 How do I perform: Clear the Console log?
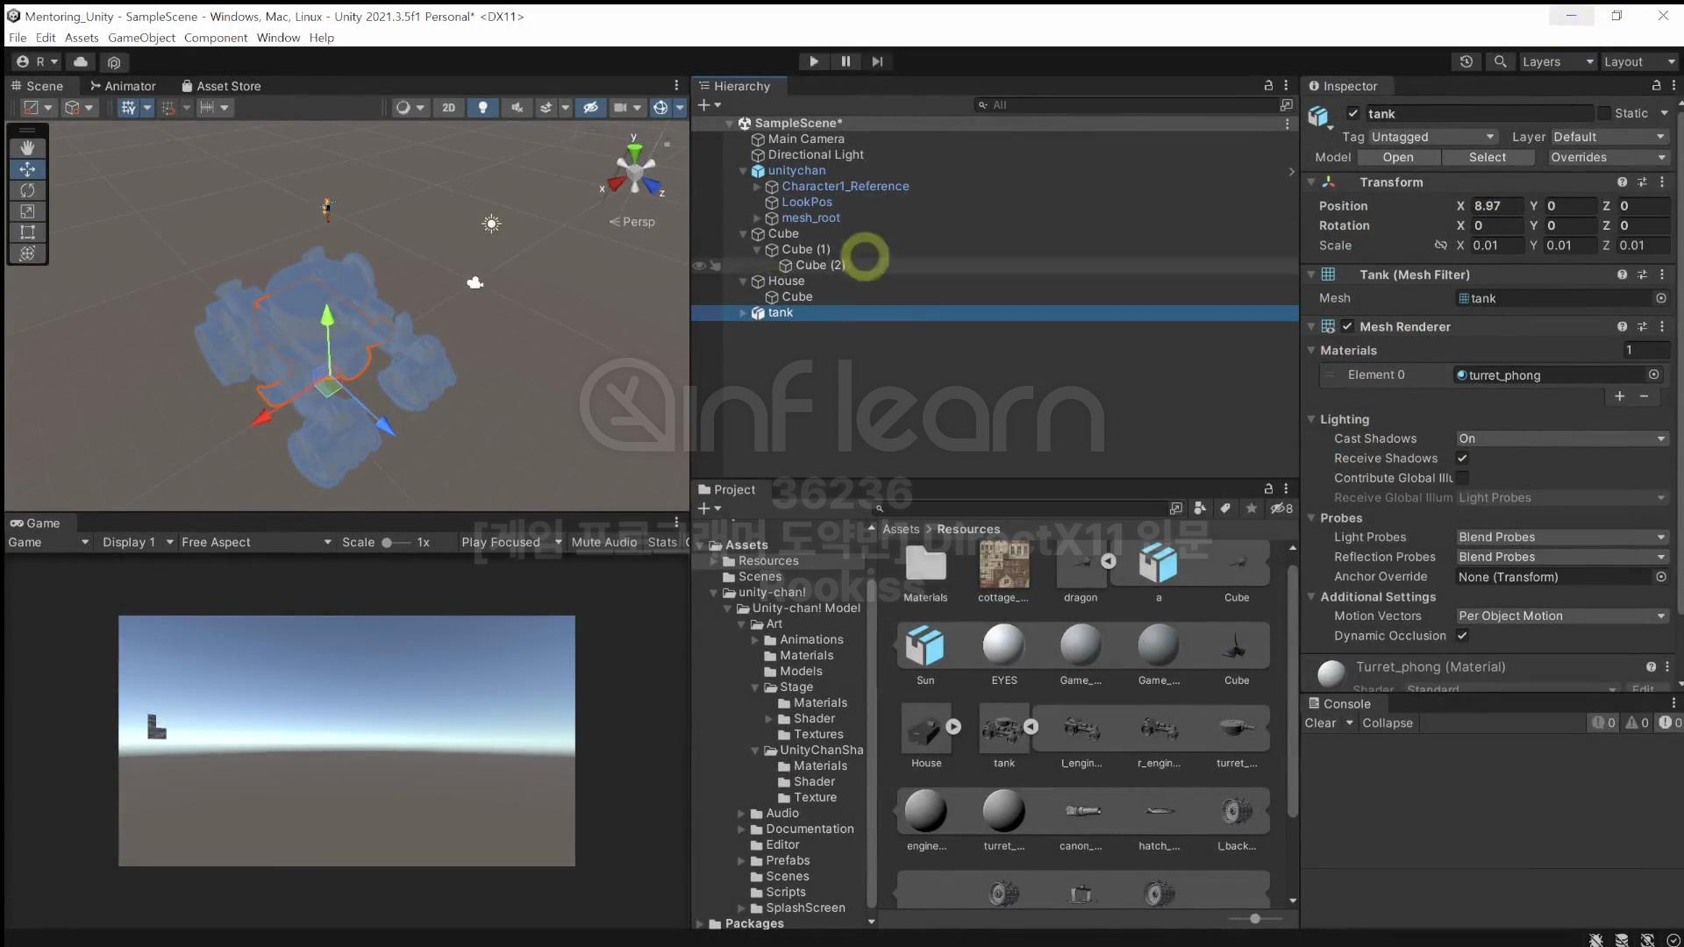click(1320, 723)
